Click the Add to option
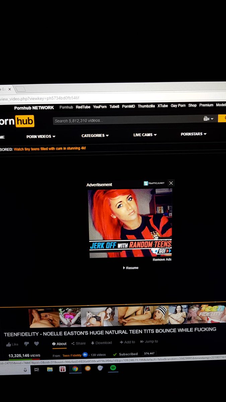Screen dimensions: 226x402 [x=127, y=342]
